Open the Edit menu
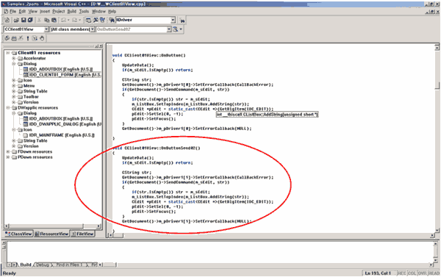This screenshot has height=277, width=441. [x=22, y=11]
